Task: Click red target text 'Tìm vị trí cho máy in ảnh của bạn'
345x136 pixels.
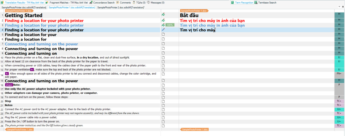Action: [212, 21]
